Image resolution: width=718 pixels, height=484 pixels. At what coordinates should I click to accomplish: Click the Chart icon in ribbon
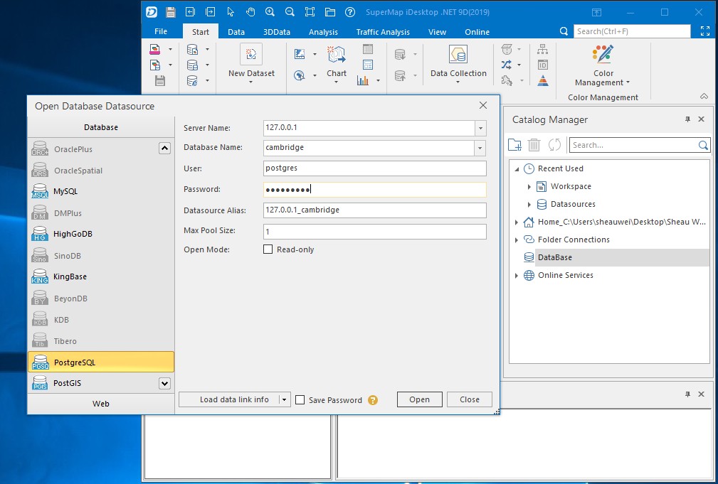[x=337, y=55]
